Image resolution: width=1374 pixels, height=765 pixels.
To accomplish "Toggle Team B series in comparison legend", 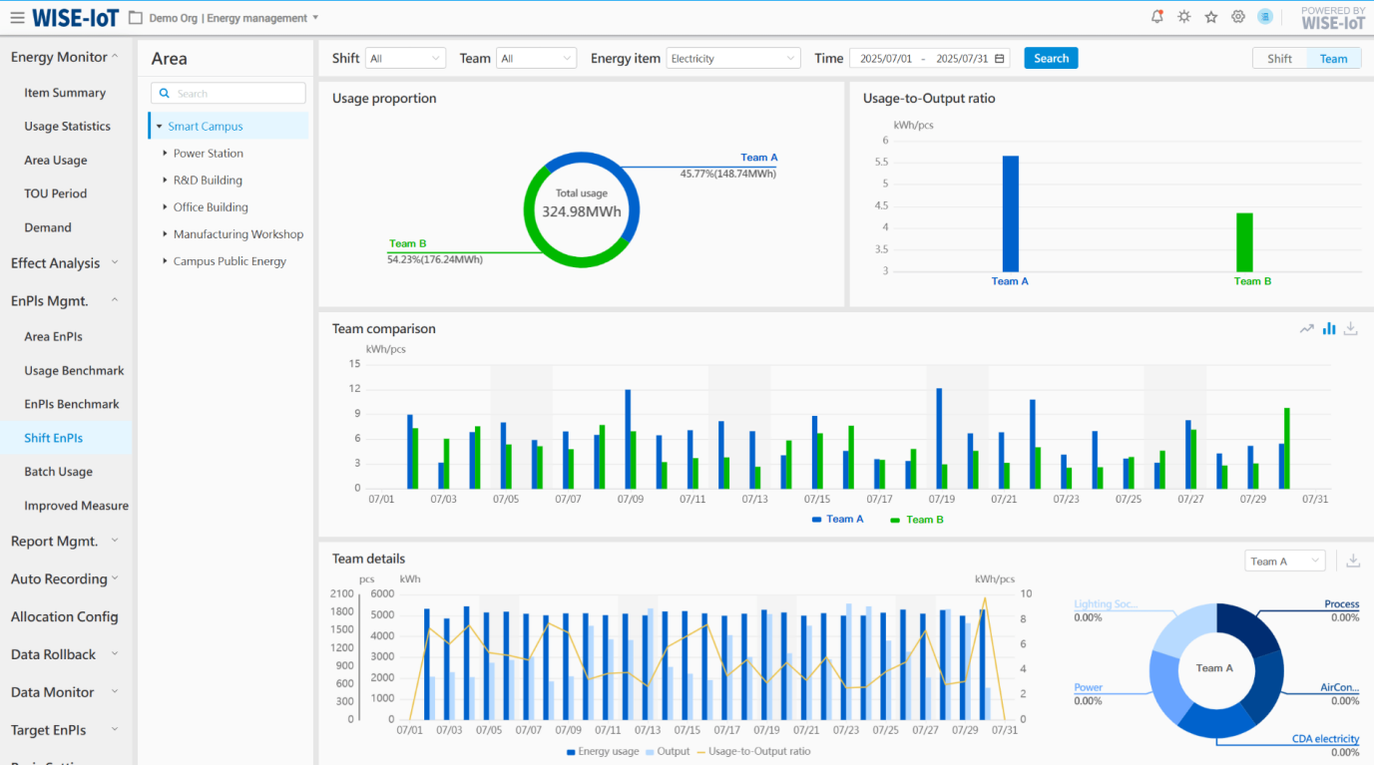I will (915, 520).
